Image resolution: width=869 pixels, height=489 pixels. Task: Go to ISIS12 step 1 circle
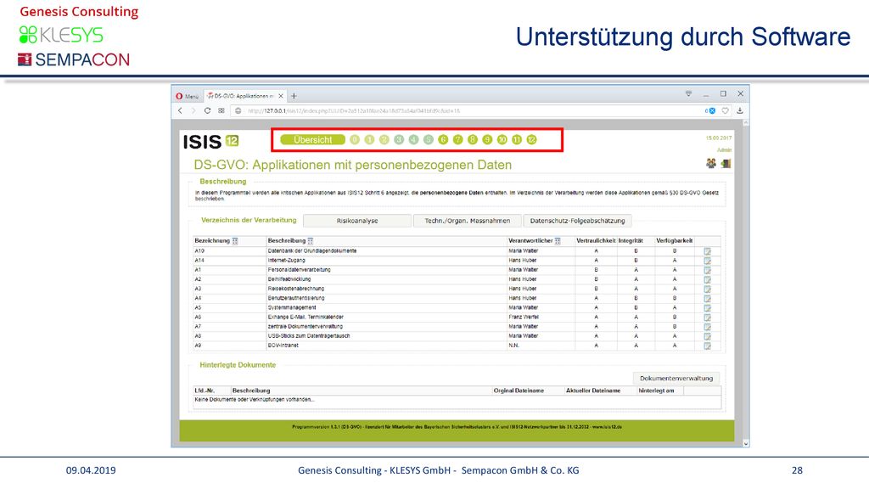pos(370,140)
